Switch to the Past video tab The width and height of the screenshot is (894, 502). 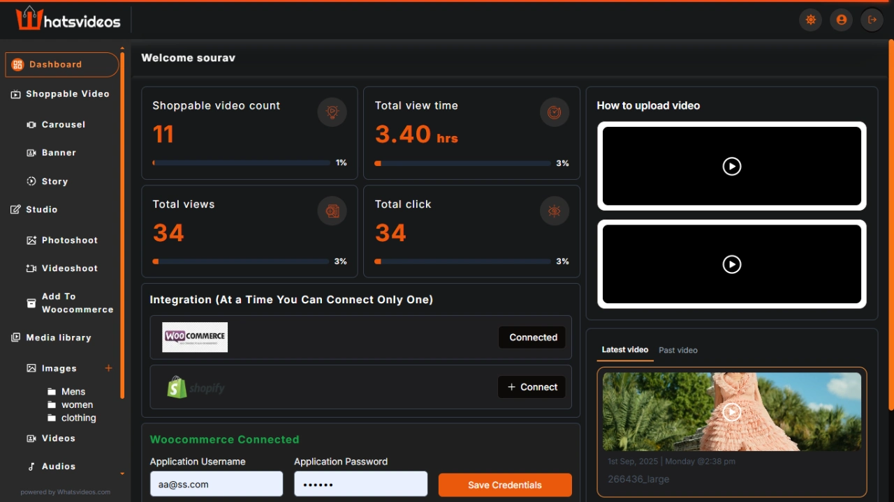(677, 350)
